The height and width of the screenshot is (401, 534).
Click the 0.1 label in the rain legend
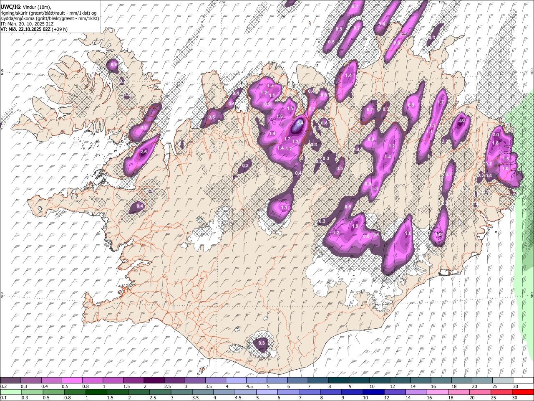tap(3, 398)
